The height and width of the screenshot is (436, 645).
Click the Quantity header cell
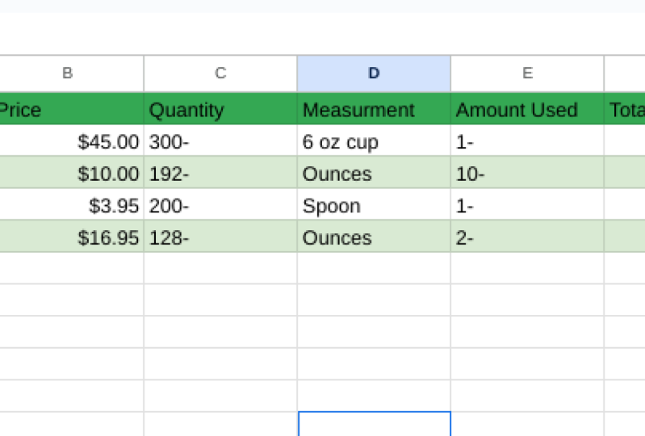point(220,110)
